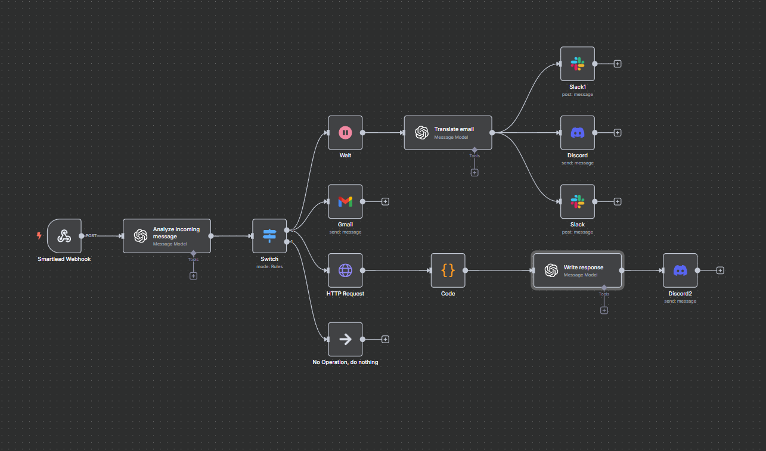The height and width of the screenshot is (451, 766).
Task: Click the 'Switch' node label
Action: point(269,259)
